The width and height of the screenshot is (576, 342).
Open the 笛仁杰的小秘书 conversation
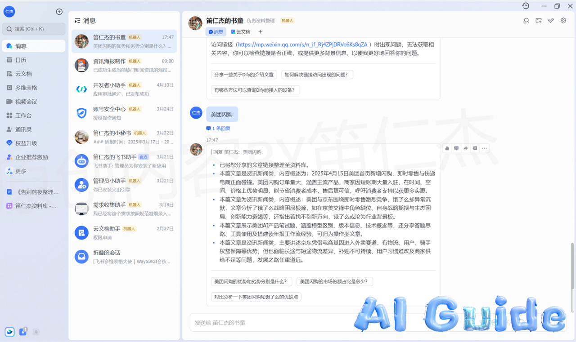(124, 137)
